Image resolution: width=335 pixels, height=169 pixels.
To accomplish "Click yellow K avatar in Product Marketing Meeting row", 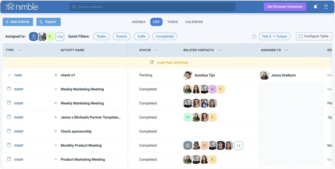I will tap(212, 160).
